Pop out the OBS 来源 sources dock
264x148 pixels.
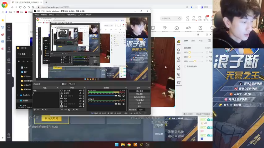coord(85,88)
